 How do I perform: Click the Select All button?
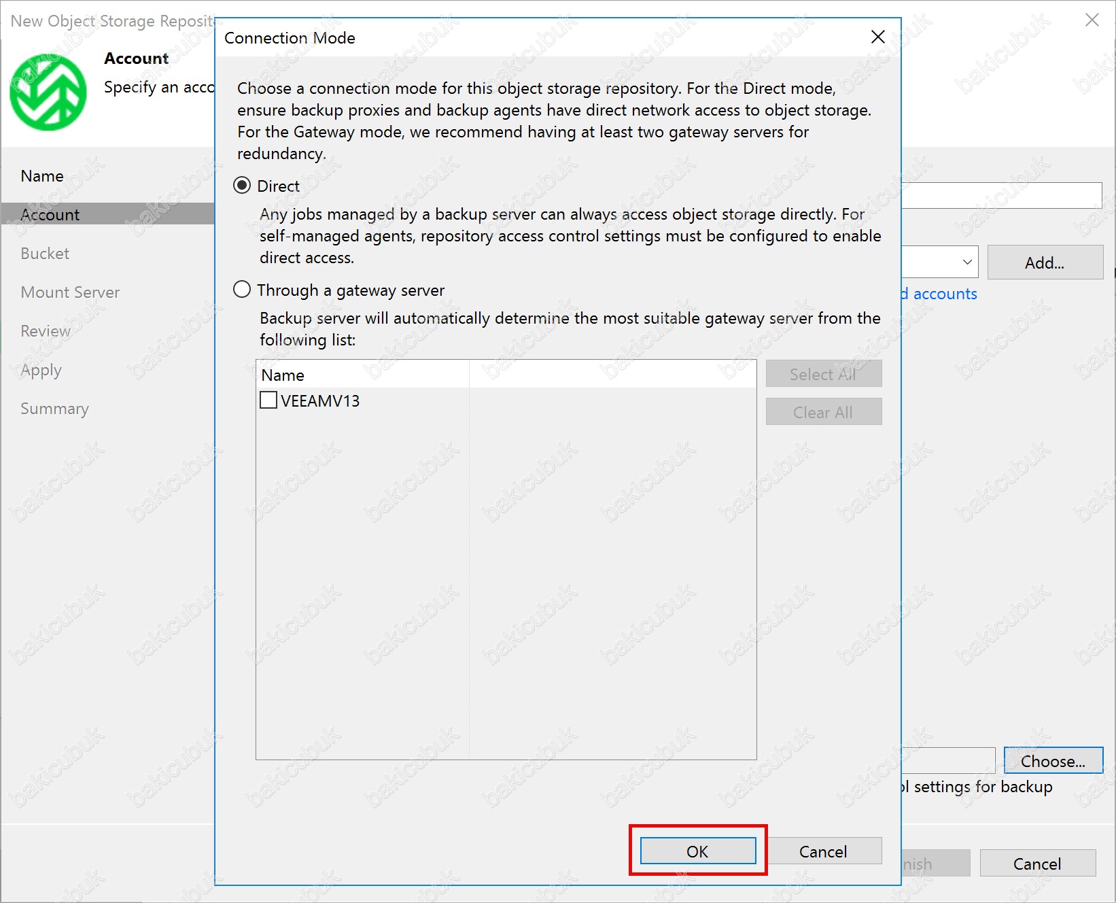pos(823,374)
